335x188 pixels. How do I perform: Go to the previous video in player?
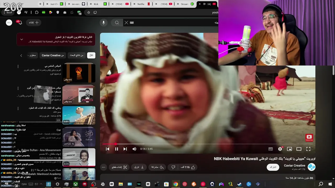click(x=107, y=149)
